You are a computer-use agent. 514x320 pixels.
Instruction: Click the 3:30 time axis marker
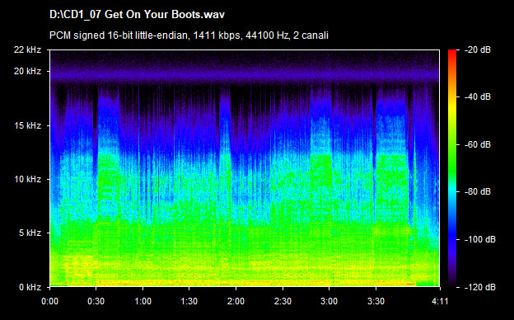376,301
